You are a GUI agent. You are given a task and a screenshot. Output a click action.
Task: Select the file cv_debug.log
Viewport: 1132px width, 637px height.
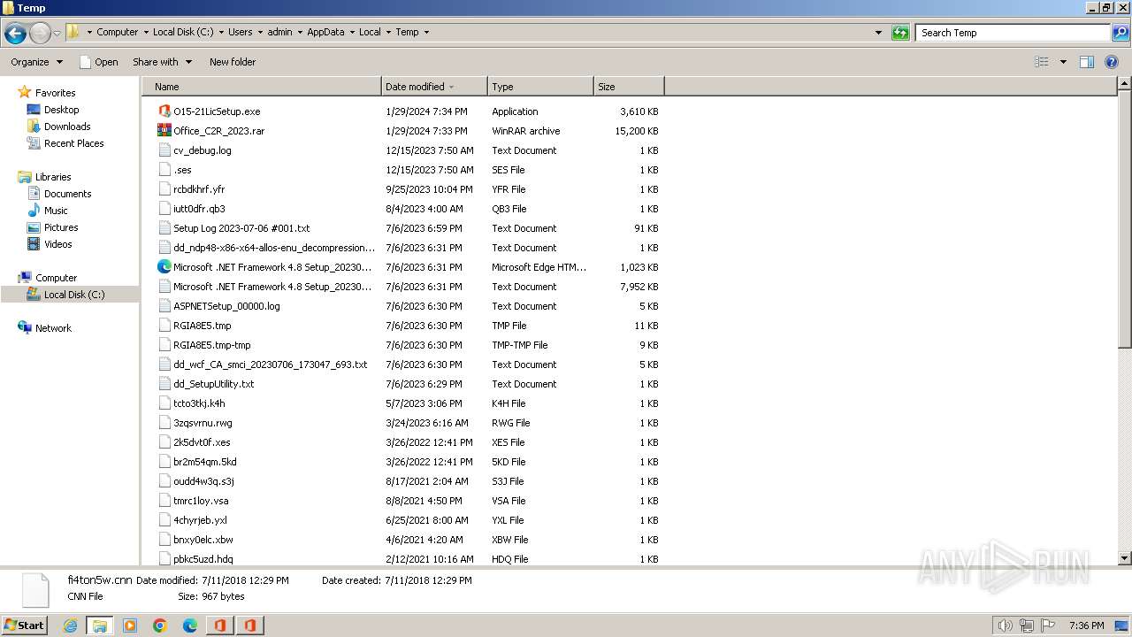pos(203,150)
